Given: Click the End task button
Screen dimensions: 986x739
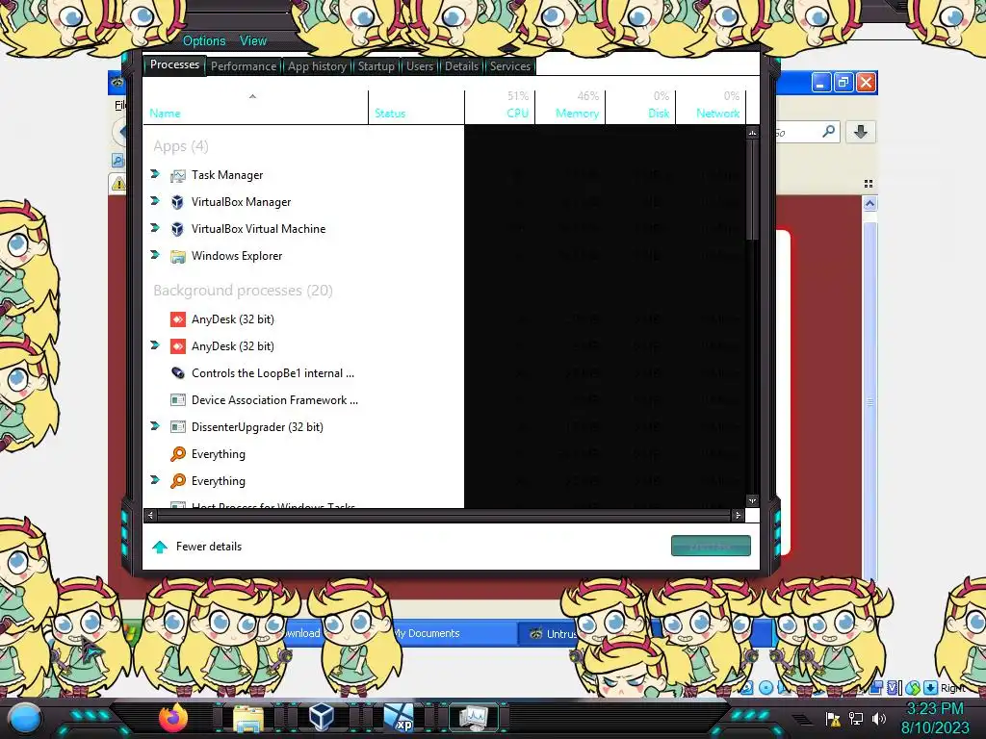Looking at the screenshot, I should click(x=711, y=546).
